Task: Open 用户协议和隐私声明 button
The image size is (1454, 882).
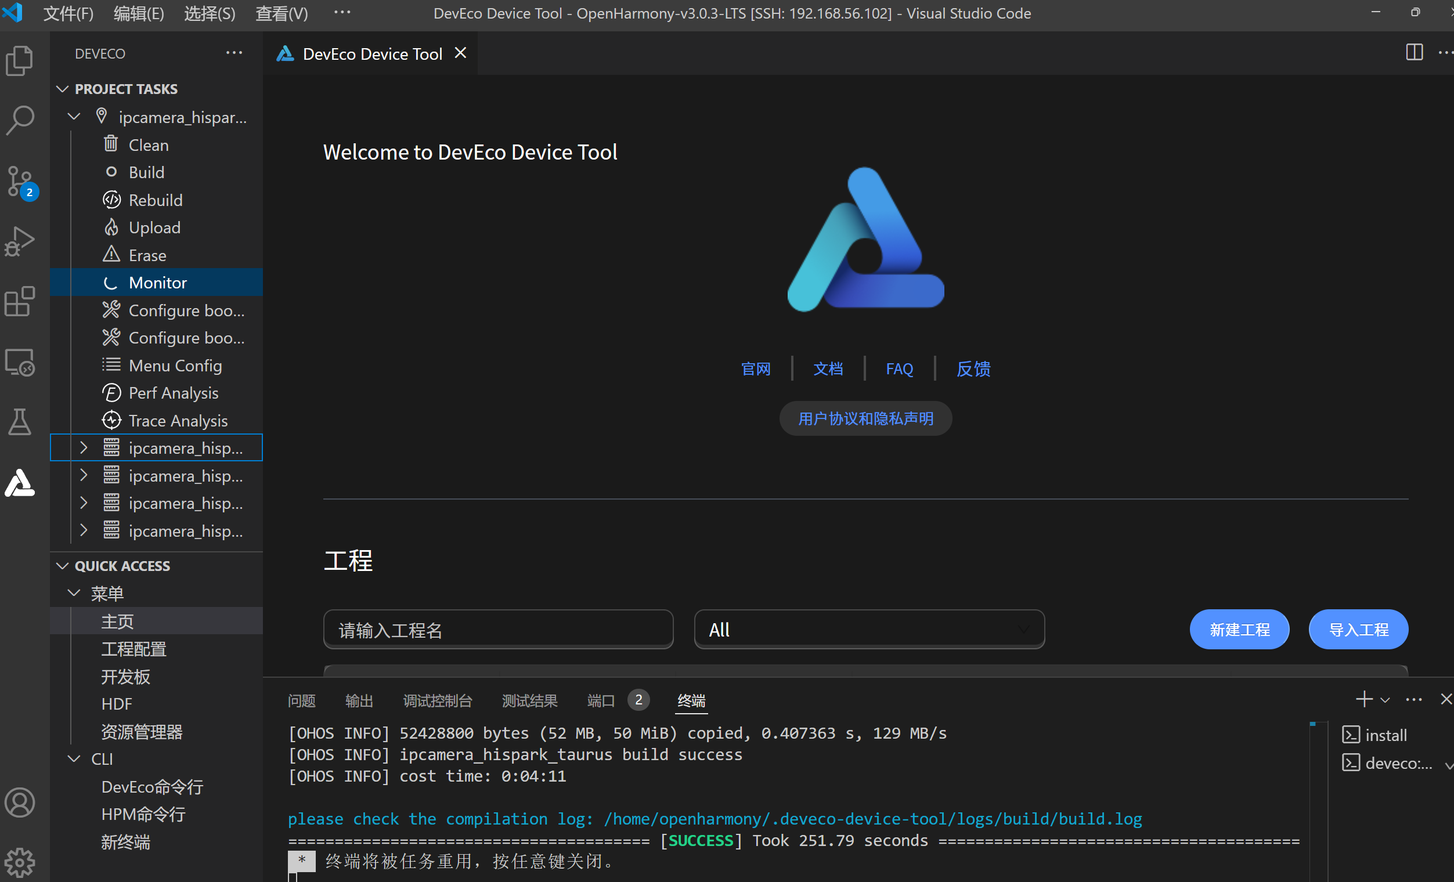Action: (x=865, y=418)
